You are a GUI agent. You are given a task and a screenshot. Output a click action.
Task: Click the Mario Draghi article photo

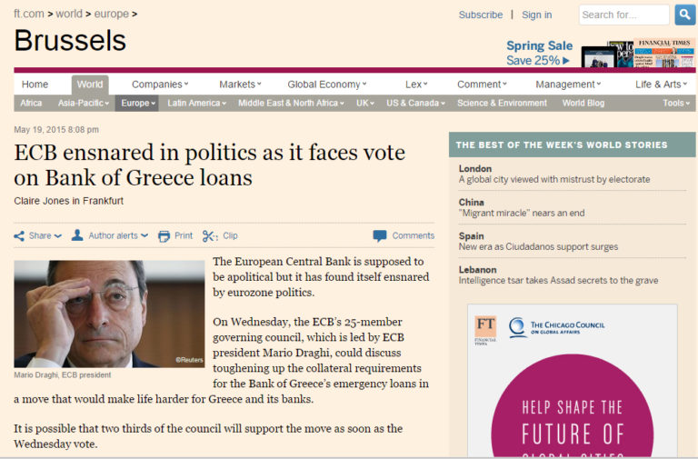point(109,314)
